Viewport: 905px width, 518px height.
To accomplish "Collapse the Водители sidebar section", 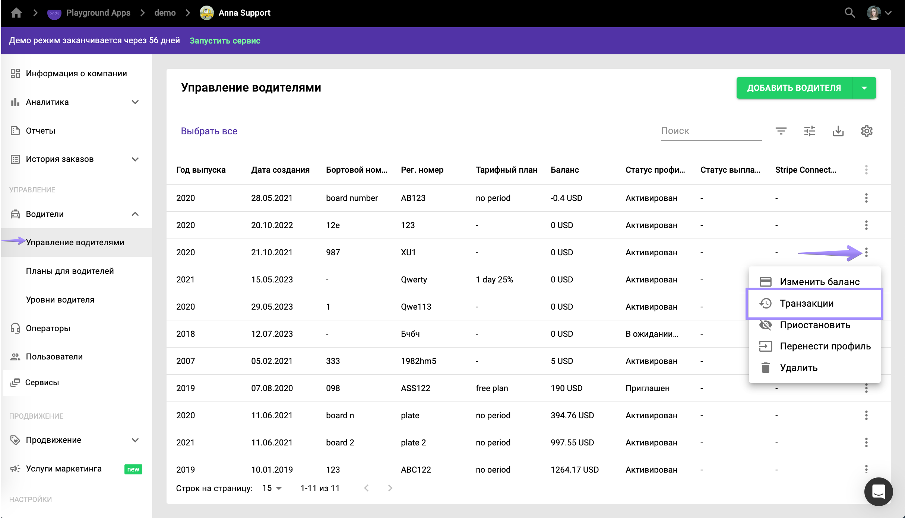I will click(135, 214).
